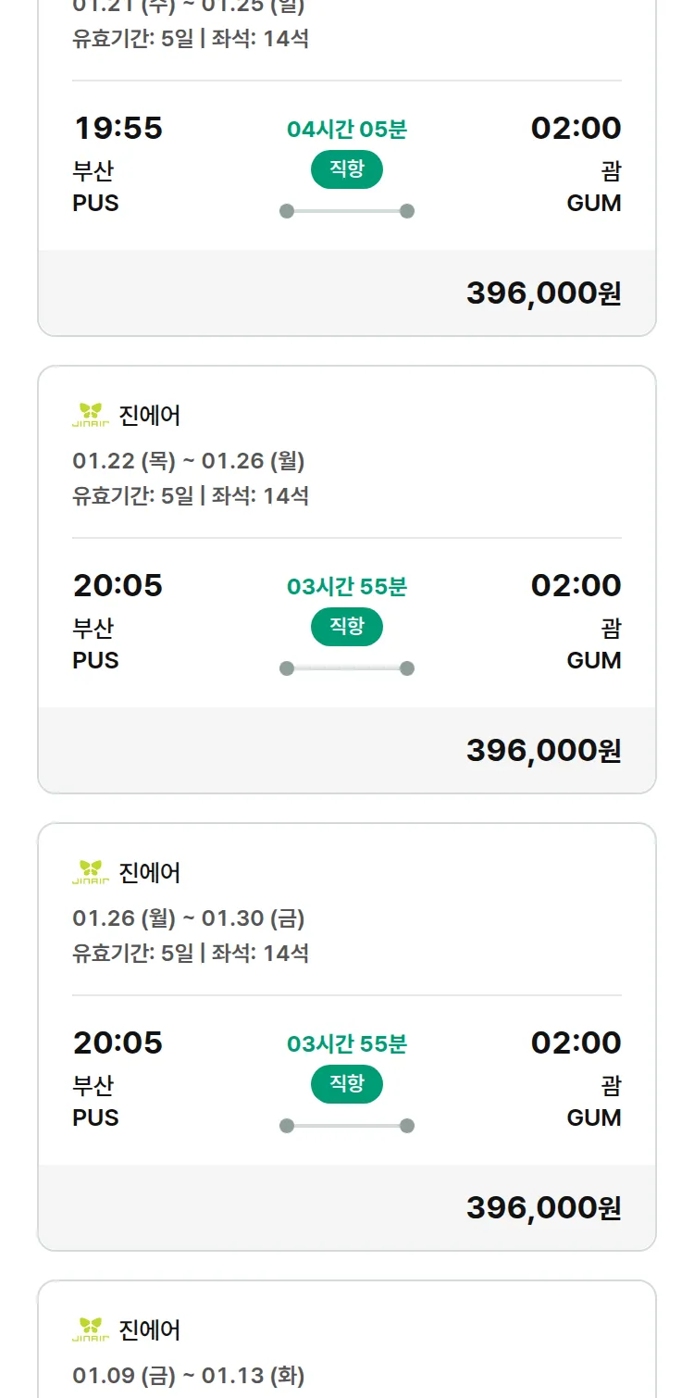Click Jin Air logo on 01.26 (월) ~ 01.30 card
694x1398 pixels.
tap(91, 872)
